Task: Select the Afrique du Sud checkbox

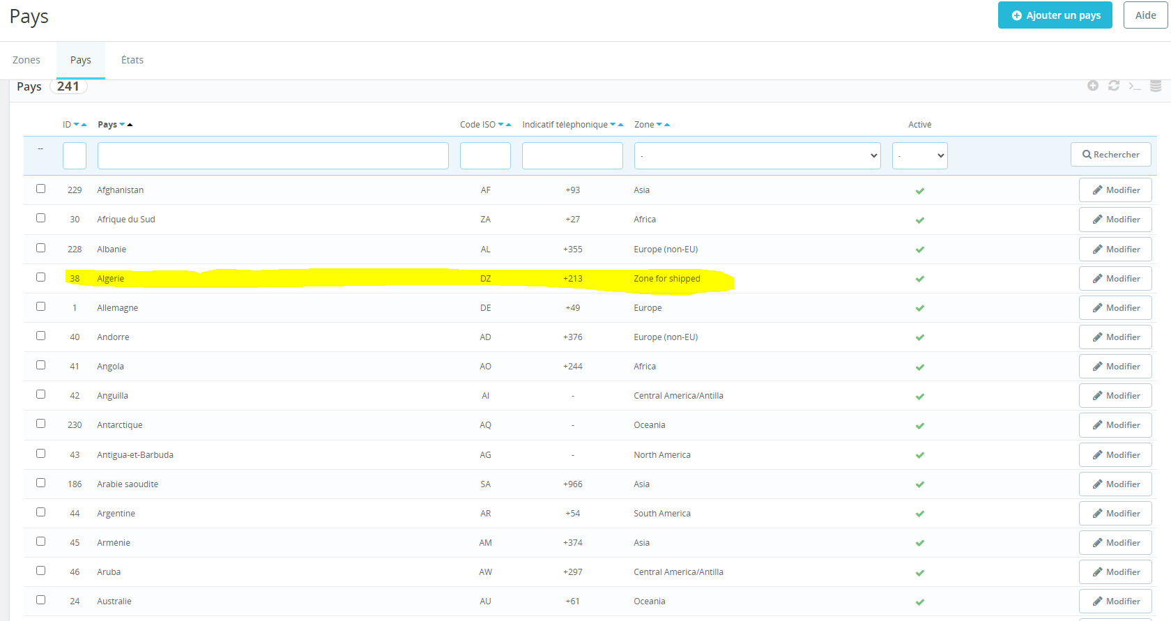Action: click(40, 217)
